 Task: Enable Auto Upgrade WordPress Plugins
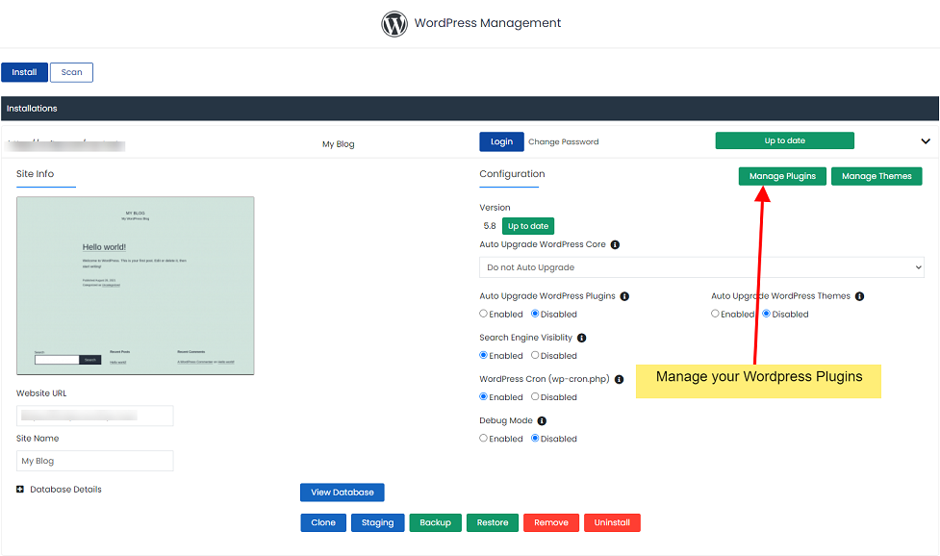coord(483,314)
